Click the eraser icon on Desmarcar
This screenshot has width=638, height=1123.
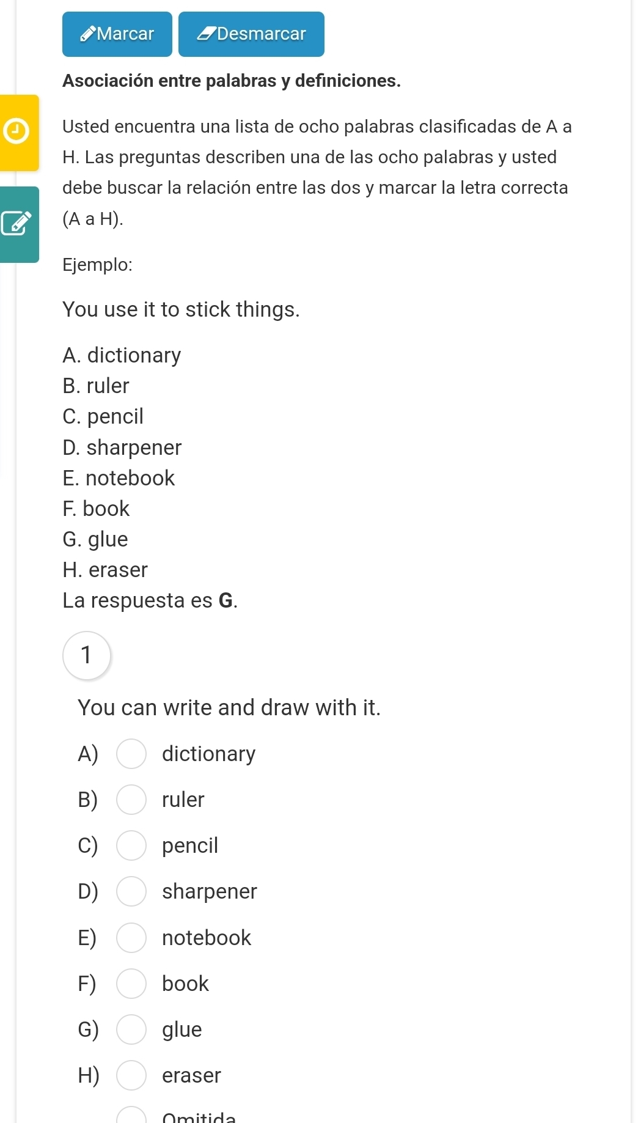(x=206, y=34)
